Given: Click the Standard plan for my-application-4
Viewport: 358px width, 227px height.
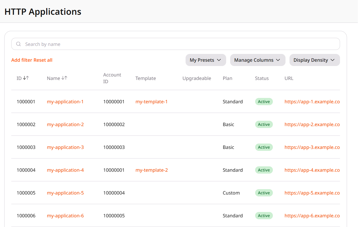Looking at the screenshot, I should pos(233,170).
